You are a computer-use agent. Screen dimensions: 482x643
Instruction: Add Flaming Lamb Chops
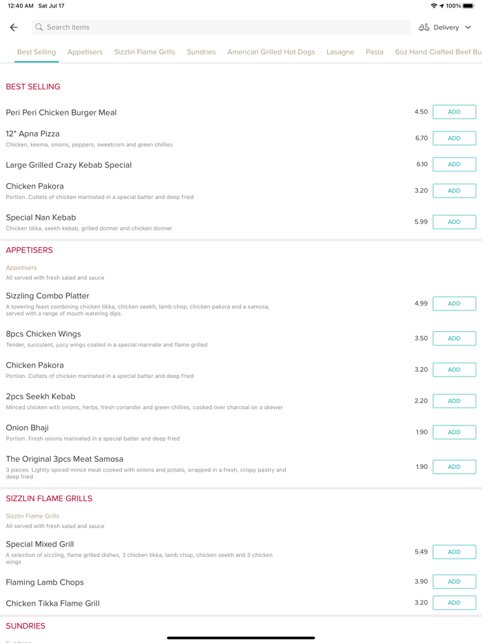coord(454,582)
